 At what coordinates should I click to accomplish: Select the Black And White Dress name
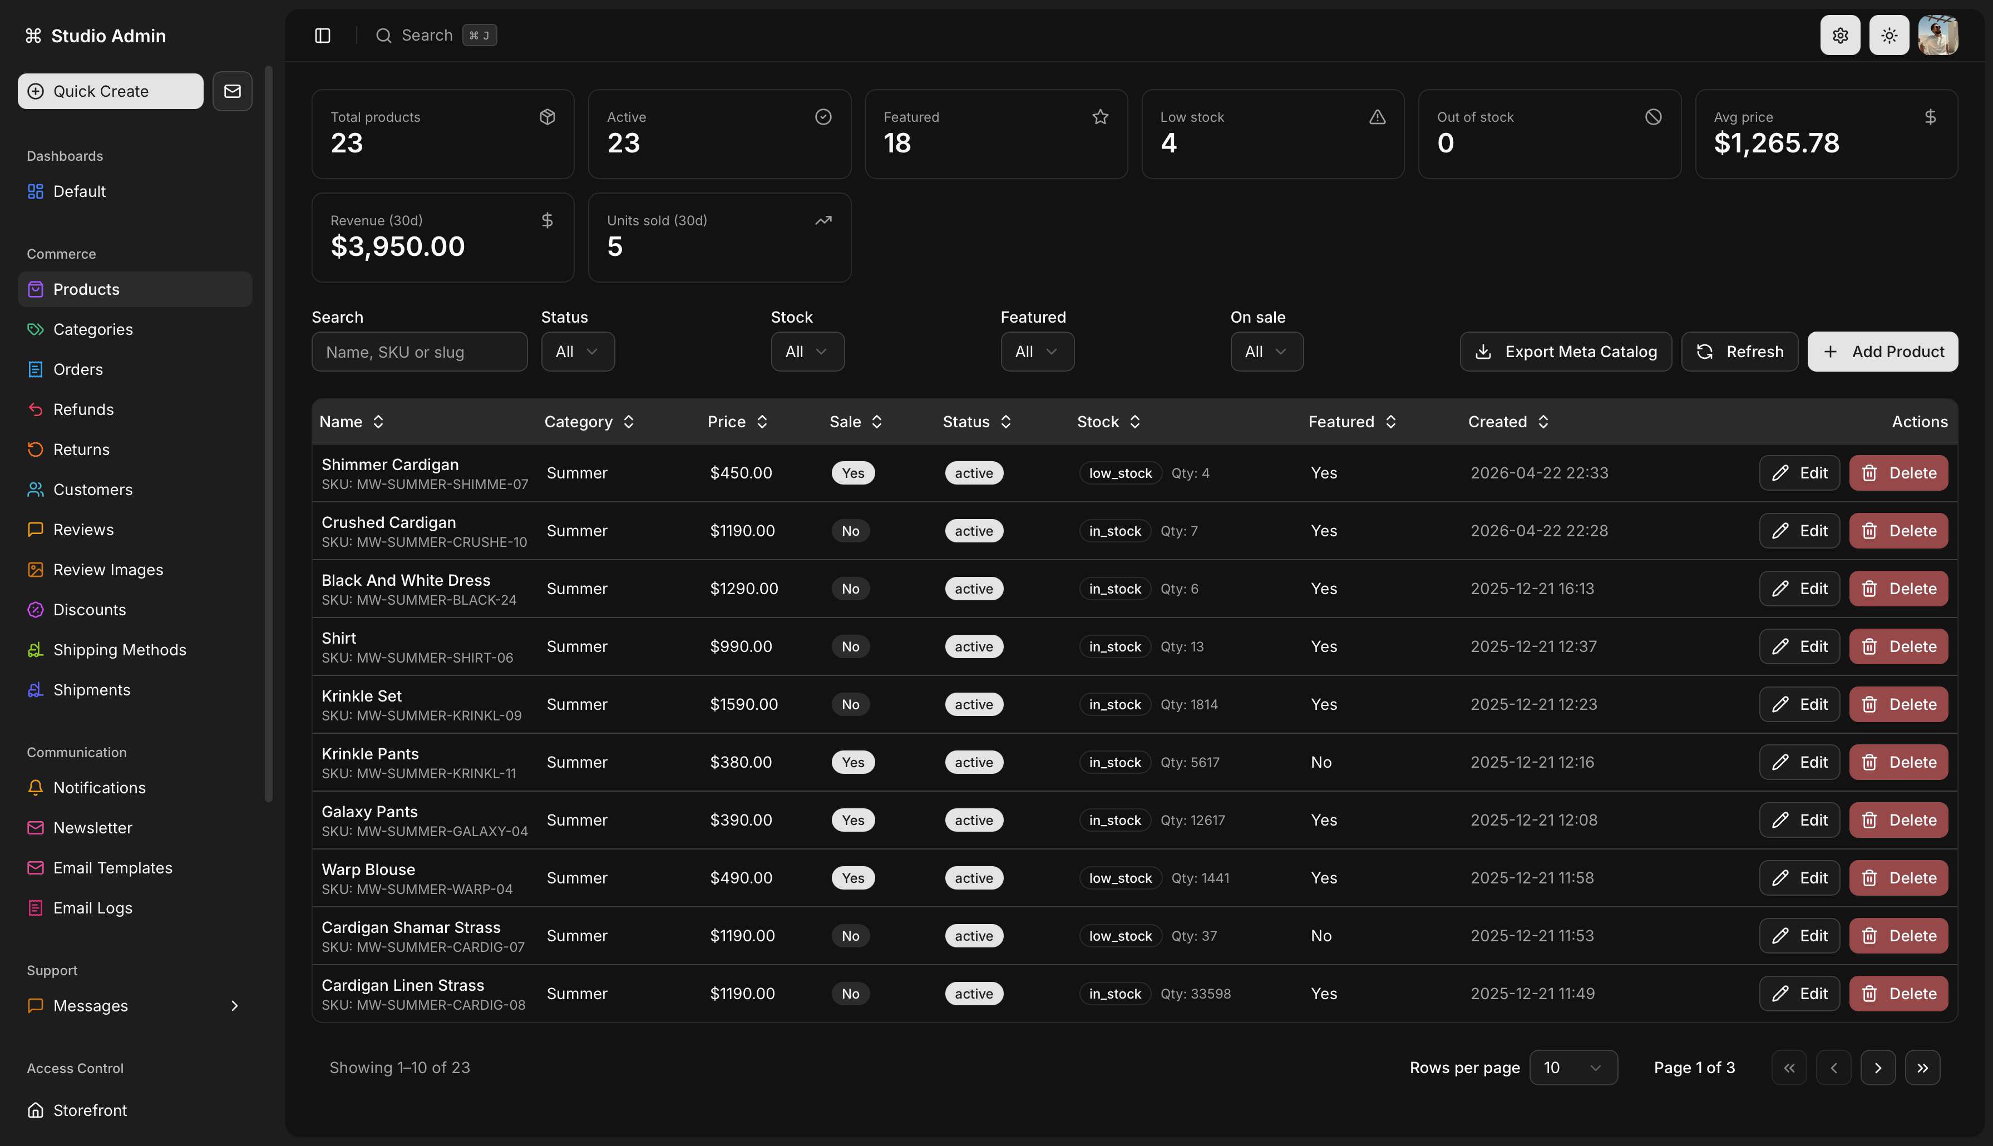(x=406, y=580)
